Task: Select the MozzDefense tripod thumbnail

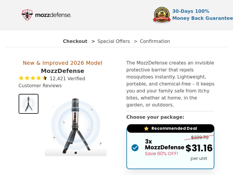Action: [x=28, y=104]
